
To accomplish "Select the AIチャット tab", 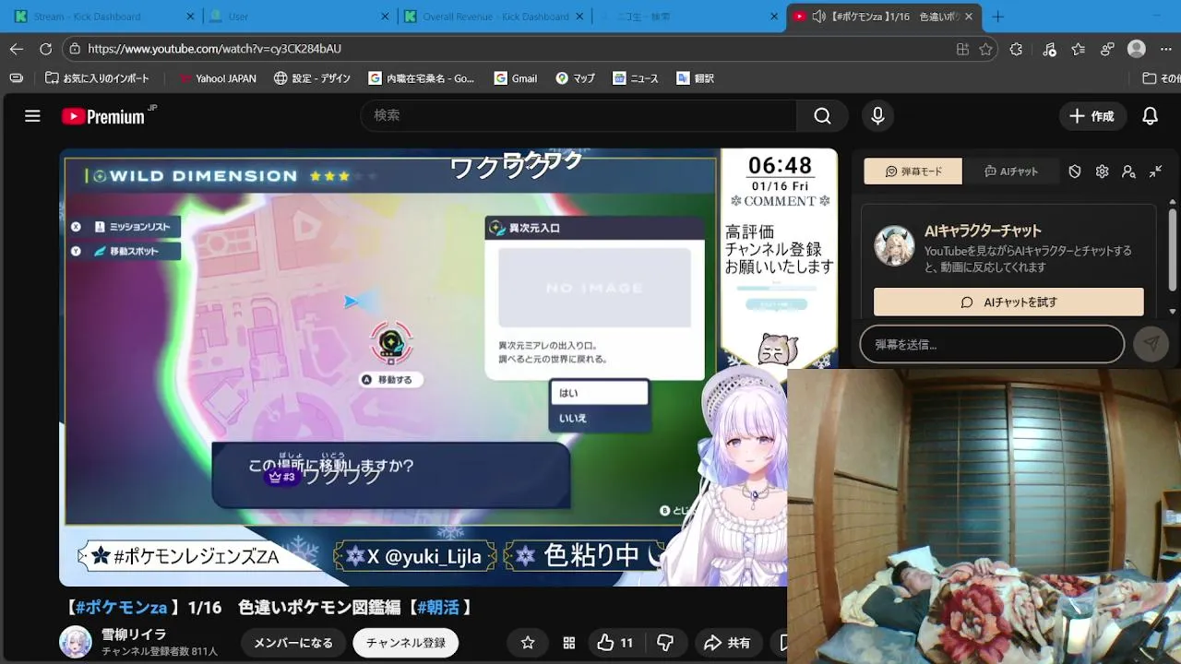I will point(1010,172).
